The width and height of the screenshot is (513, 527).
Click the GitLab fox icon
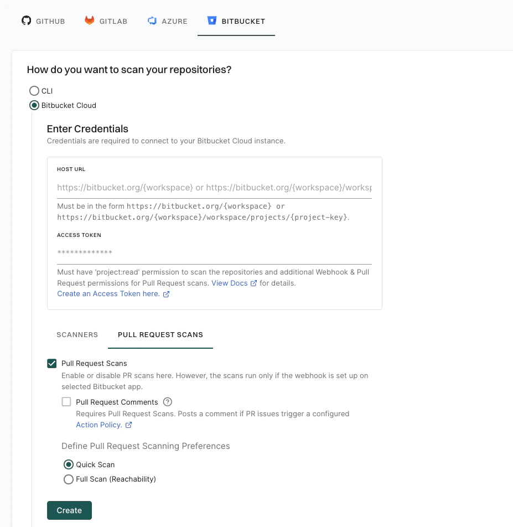pyautogui.click(x=90, y=20)
